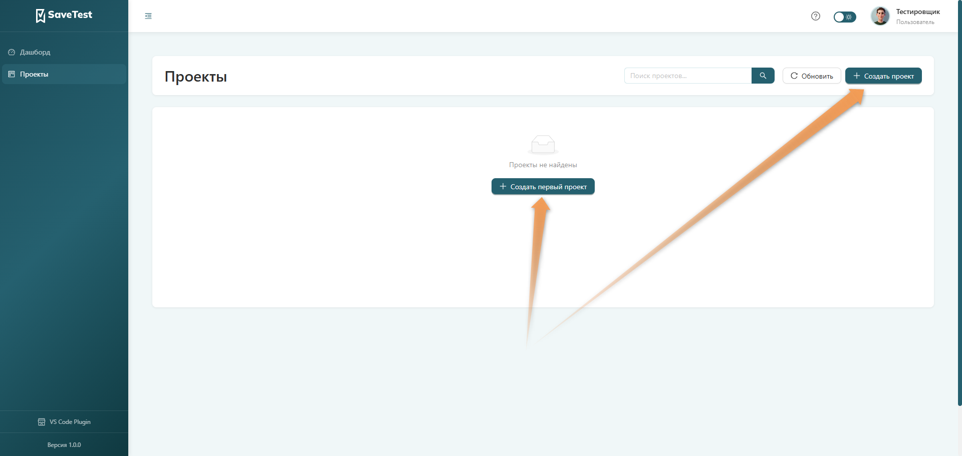Click the user avatar photo
The image size is (962, 456).
pyautogui.click(x=880, y=16)
